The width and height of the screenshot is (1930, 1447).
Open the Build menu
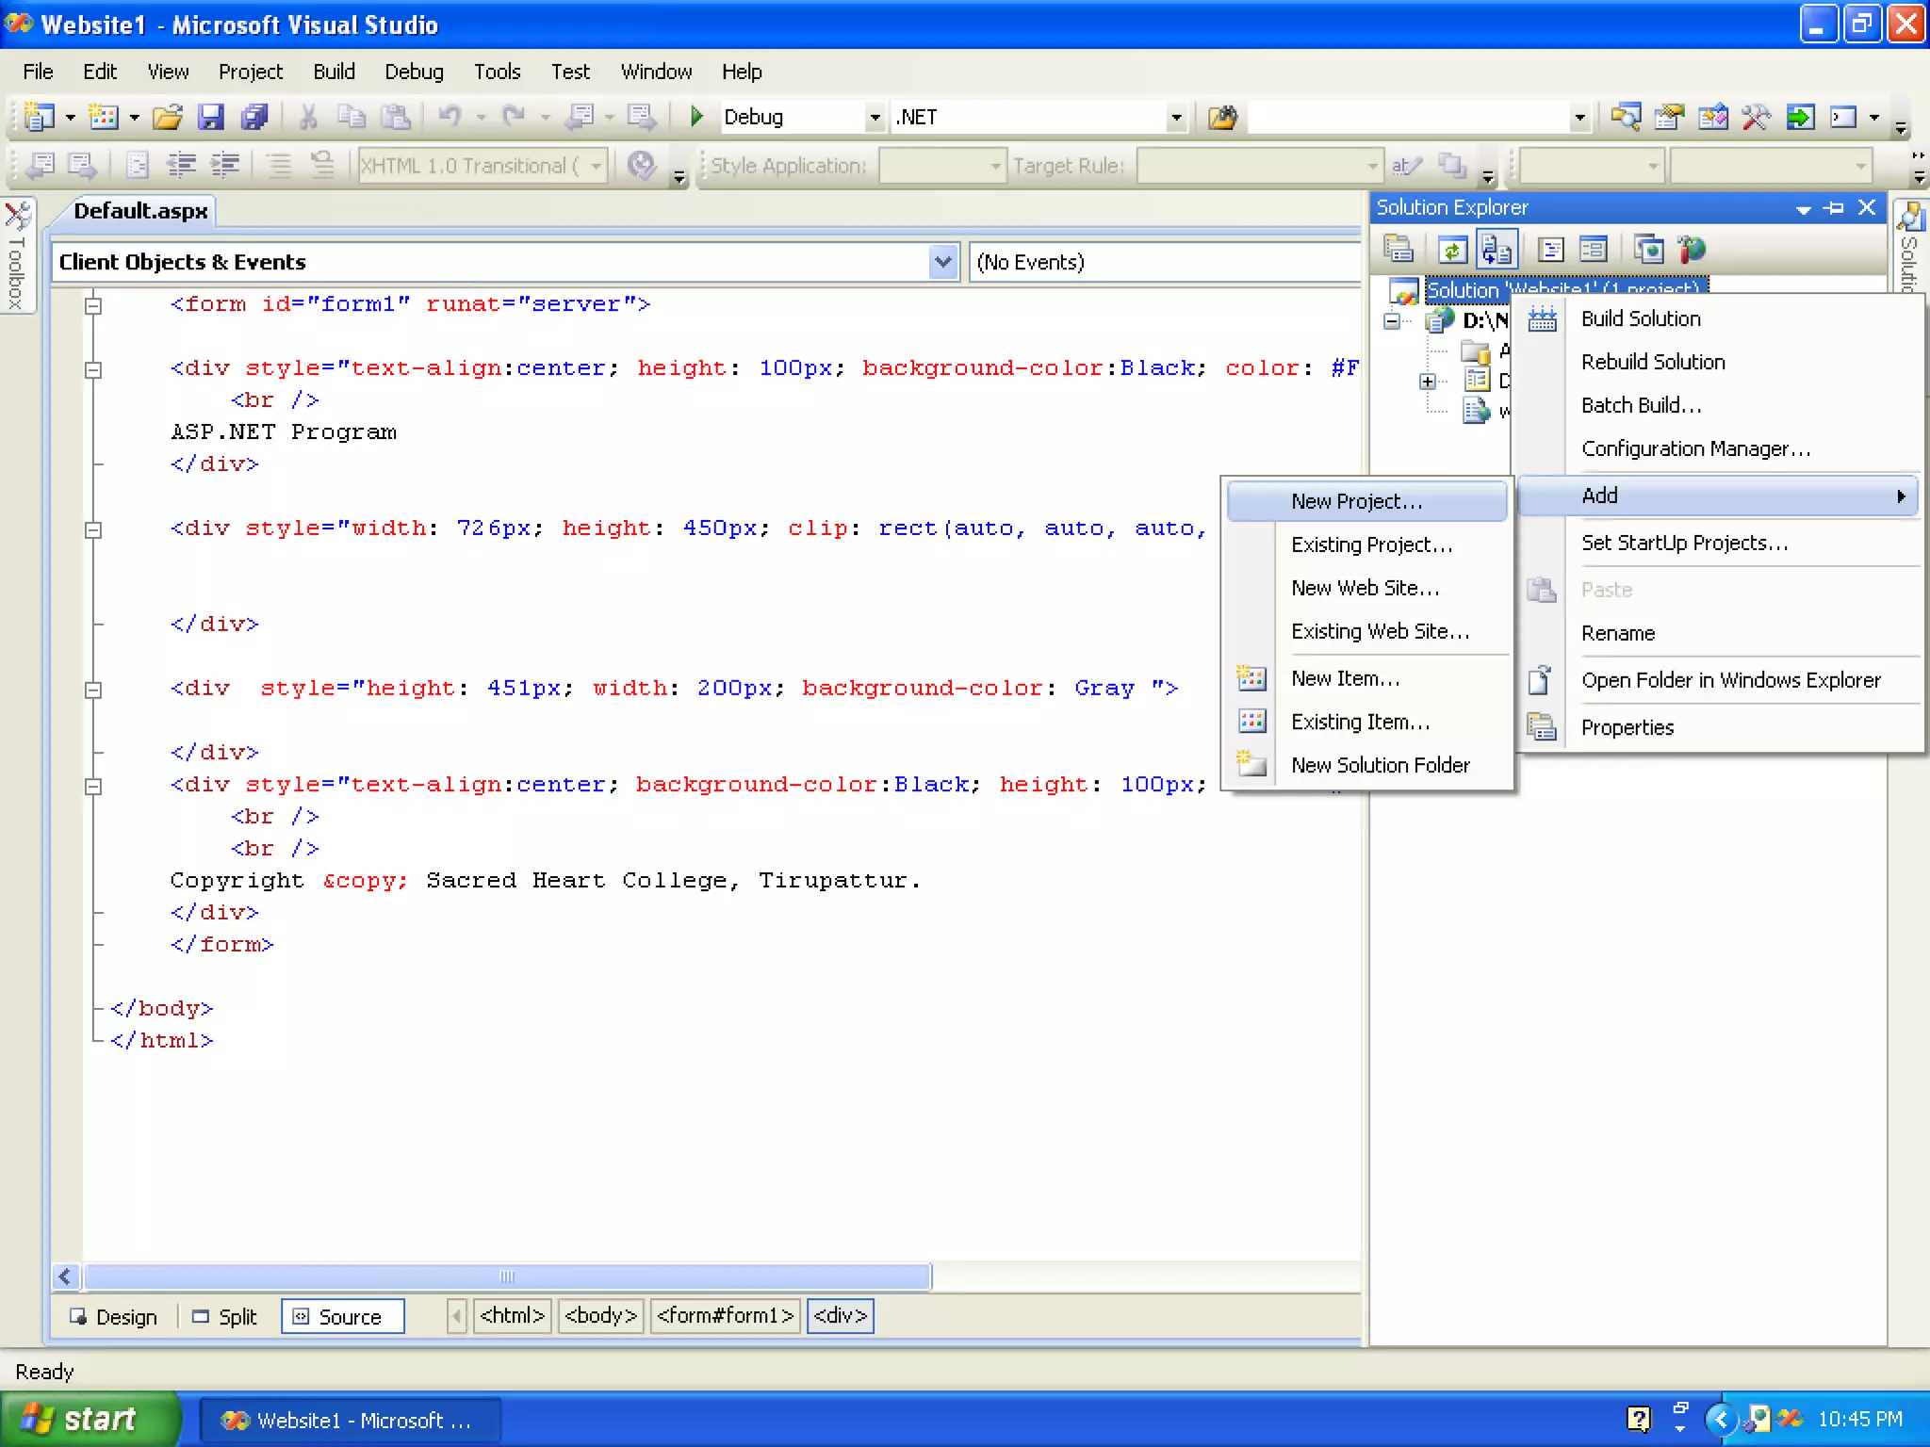click(334, 72)
